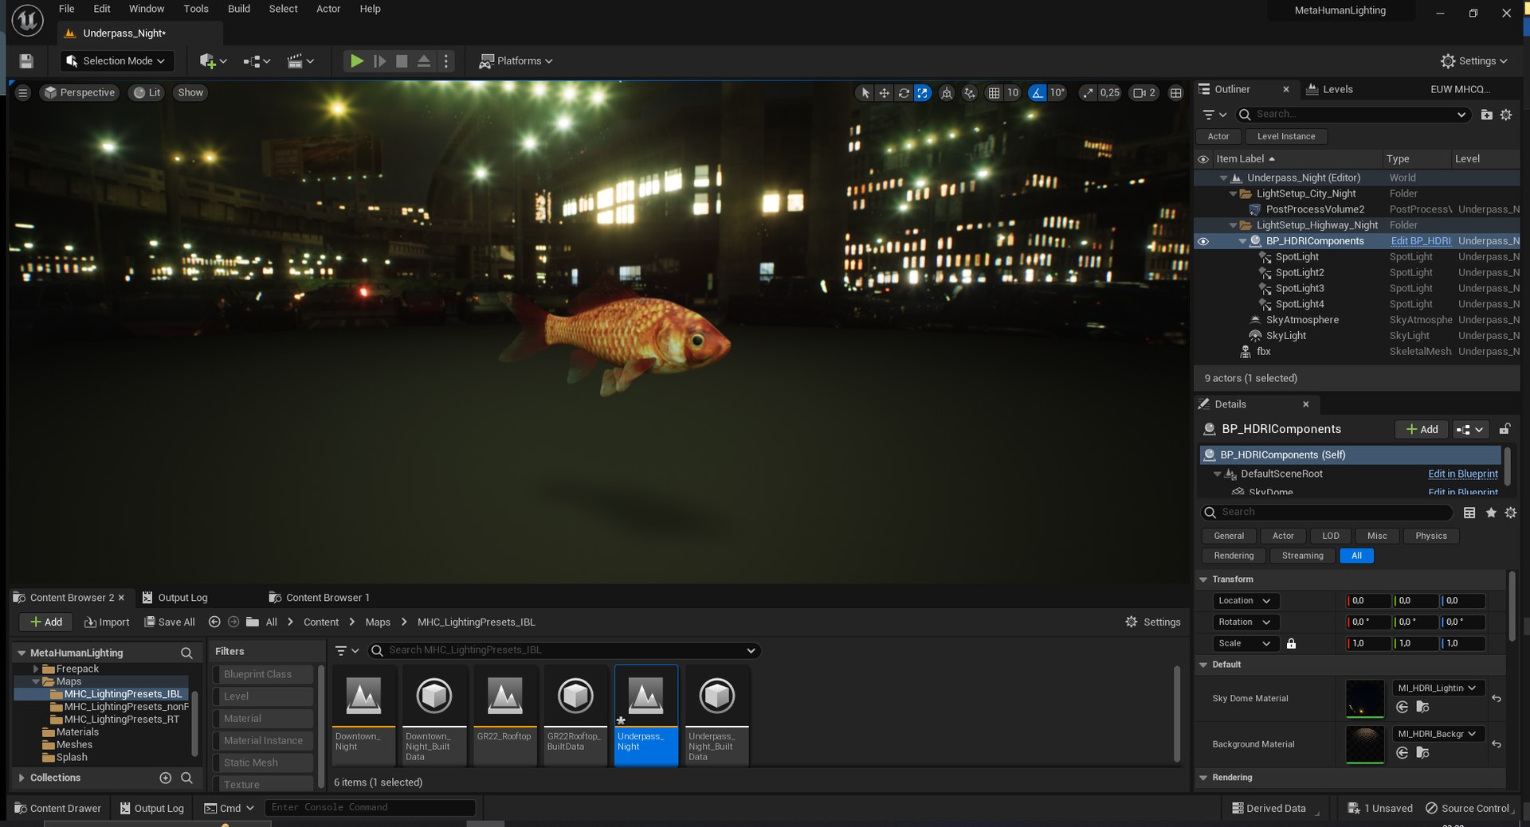
Task: Open the Location type dropdown
Action: [1245, 601]
